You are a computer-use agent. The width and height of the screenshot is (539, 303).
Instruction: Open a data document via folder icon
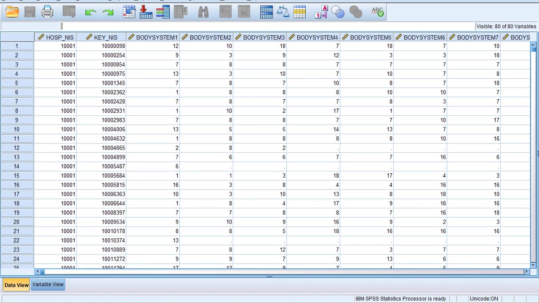point(12,12)
